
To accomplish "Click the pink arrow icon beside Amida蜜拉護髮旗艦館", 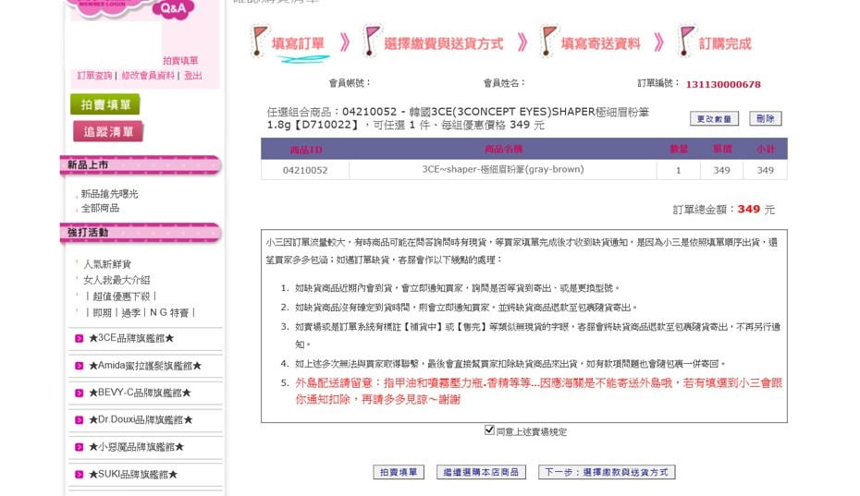I will tap(79, 366).
